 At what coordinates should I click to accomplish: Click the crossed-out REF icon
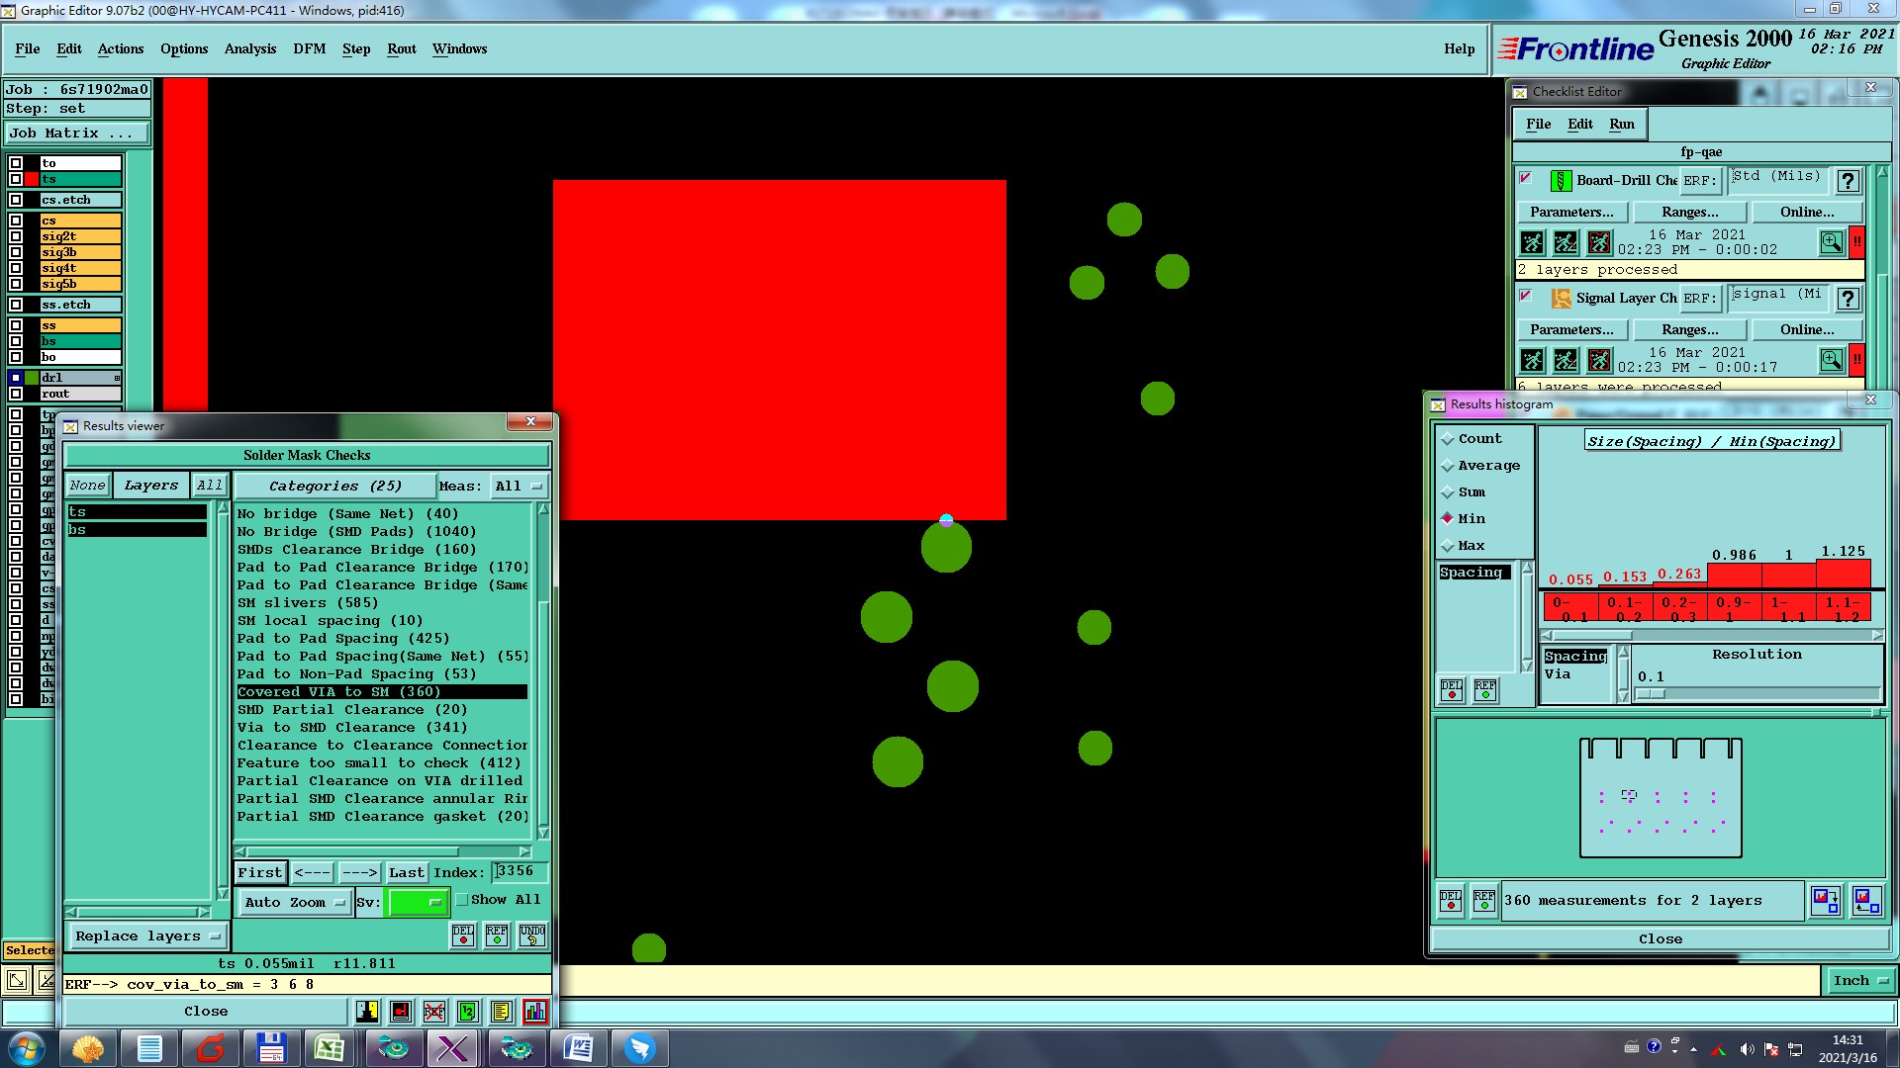[434, 1012]
